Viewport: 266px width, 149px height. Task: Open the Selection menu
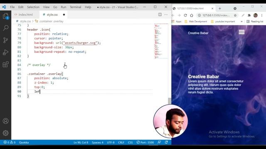point(33,7)
